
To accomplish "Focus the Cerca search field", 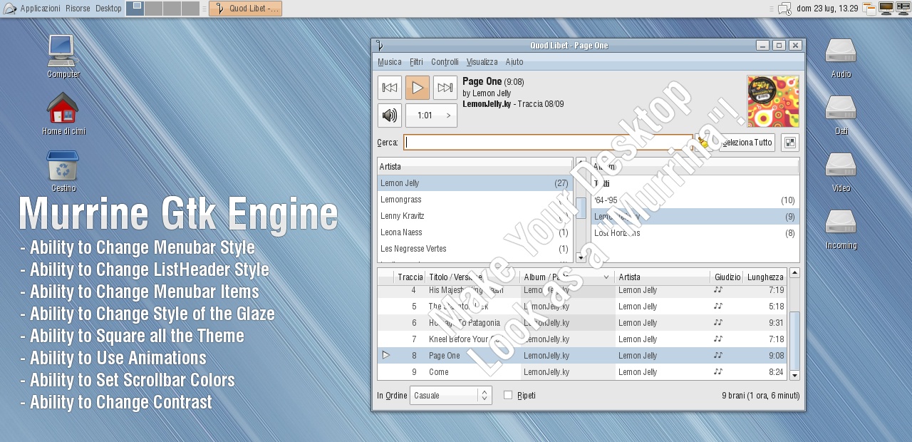I will (548, 142).
